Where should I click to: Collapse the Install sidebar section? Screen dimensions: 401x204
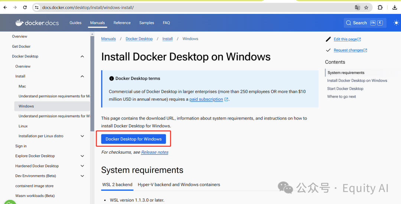(x=82, y=77)
